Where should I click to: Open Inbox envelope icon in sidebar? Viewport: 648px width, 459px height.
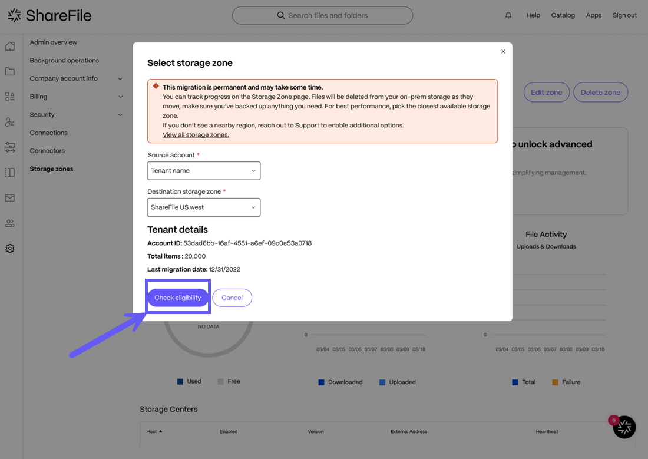click(10, 198)
